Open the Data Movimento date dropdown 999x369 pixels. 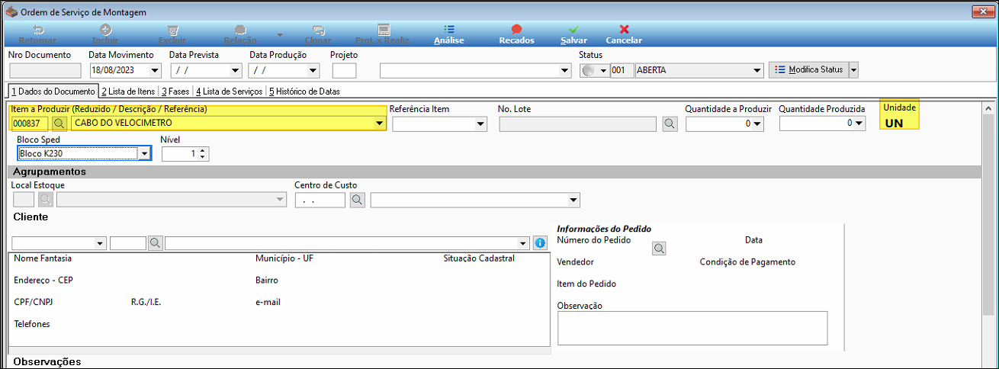click(156, 71)
